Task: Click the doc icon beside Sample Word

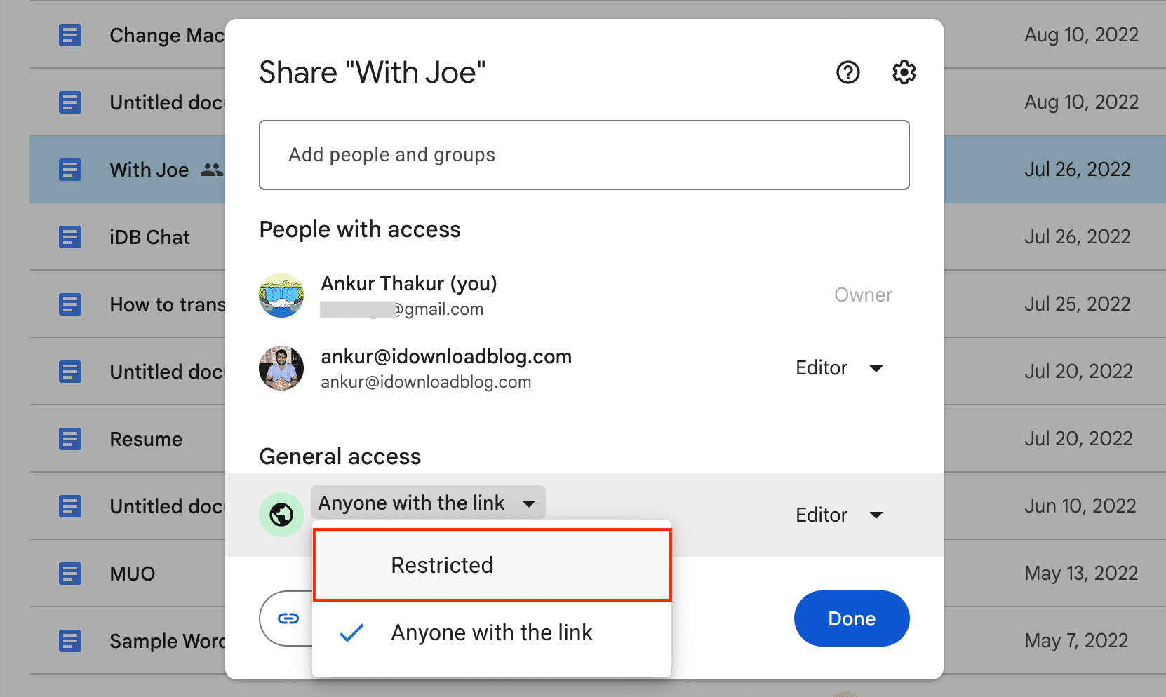Action: point(69,641)
